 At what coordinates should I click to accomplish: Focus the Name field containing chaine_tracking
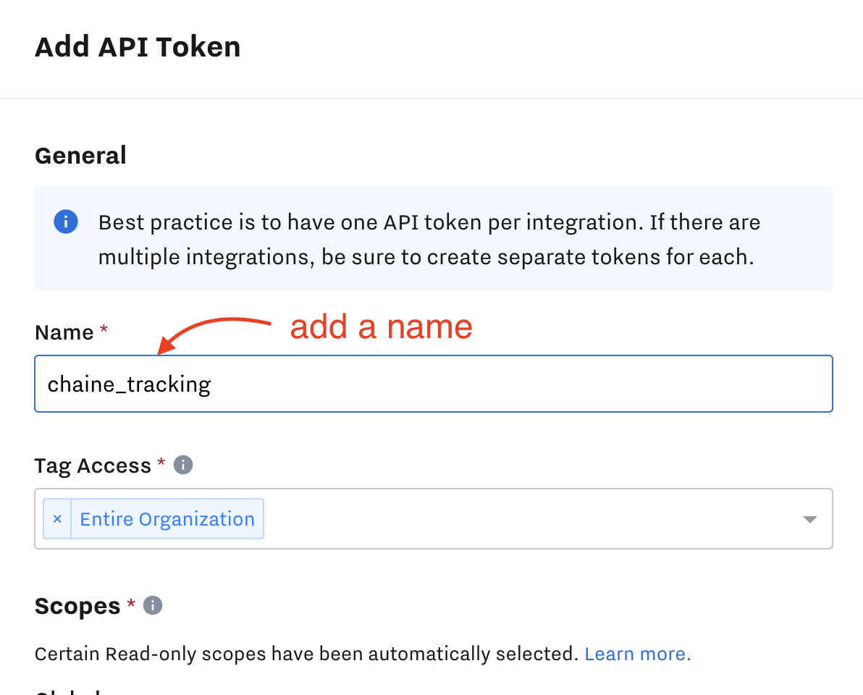[x=433, y=384]
